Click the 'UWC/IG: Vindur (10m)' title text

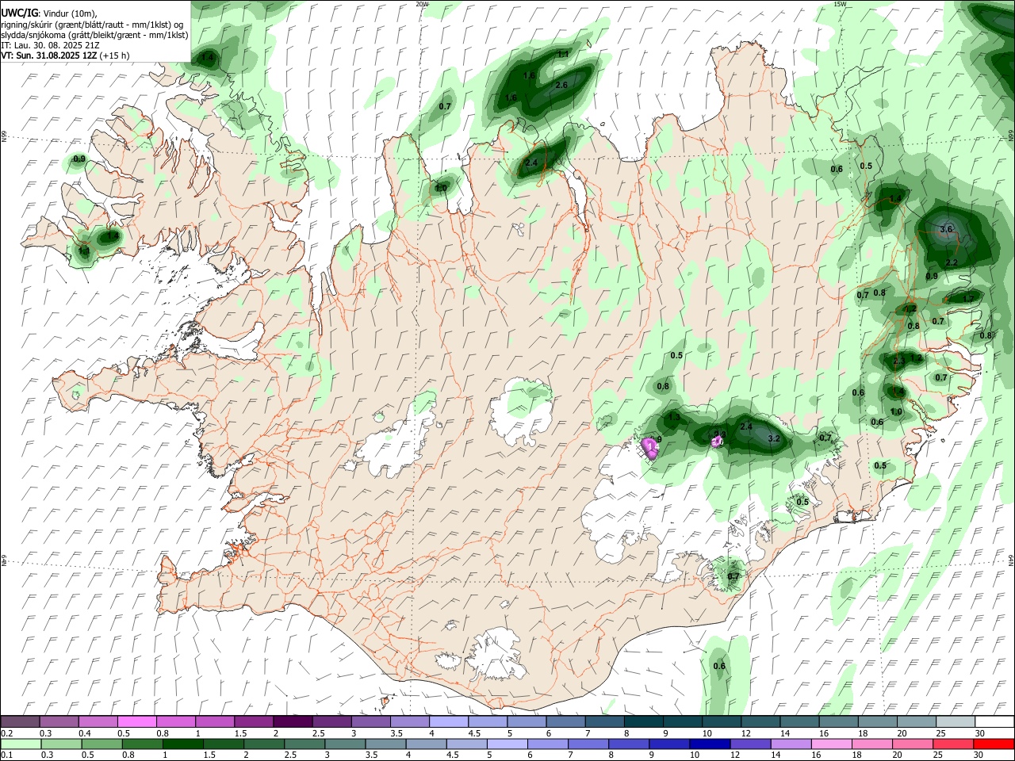49,13
